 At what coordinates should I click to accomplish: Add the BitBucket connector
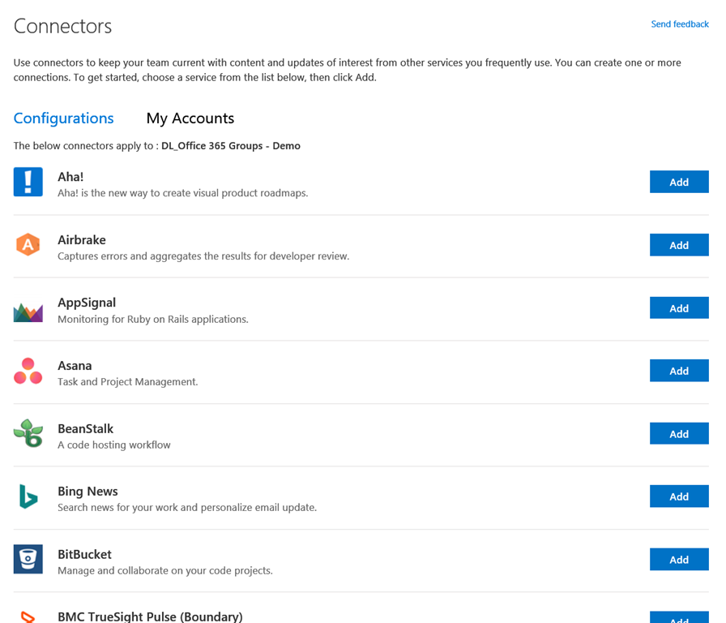pos(678,560)
